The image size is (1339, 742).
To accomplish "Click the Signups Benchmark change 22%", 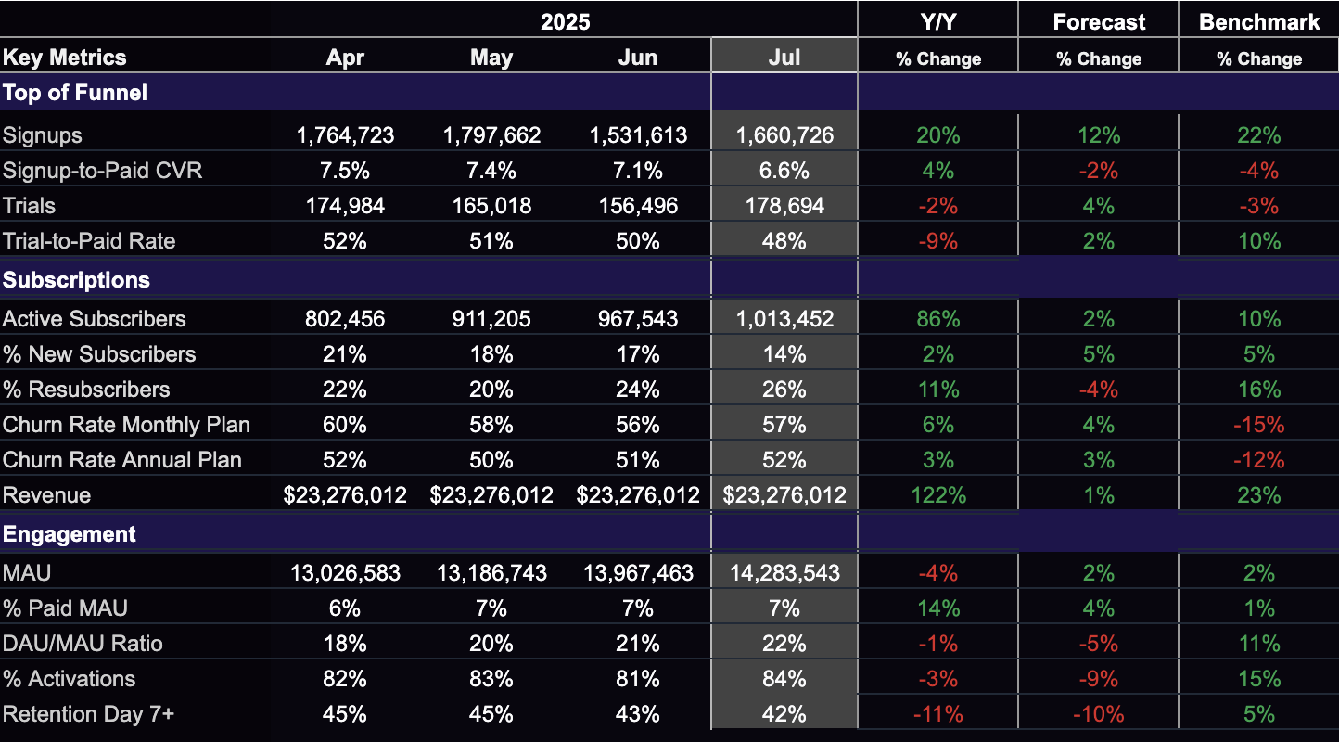I will (x=1259, y=135).
